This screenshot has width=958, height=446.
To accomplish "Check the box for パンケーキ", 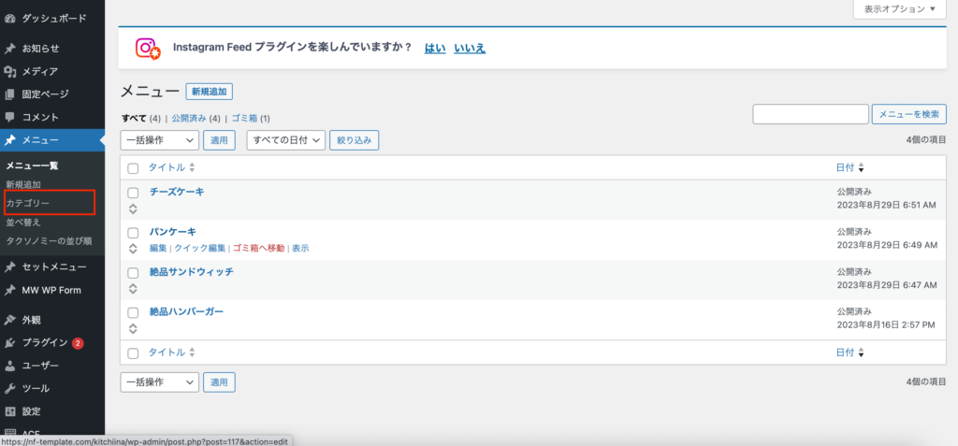I will click(133, 233).
